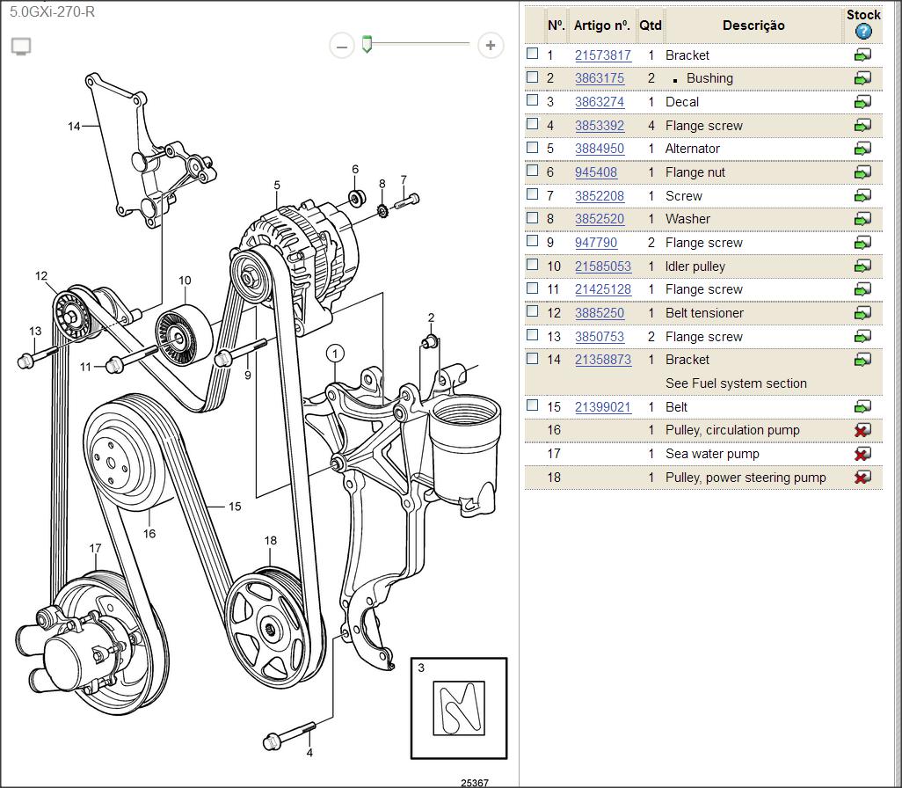Image resolution: width=902 pixels, height=788 pixels.
Task: Check stock icon for Flange screw 3853392
Action: point(862,125)
